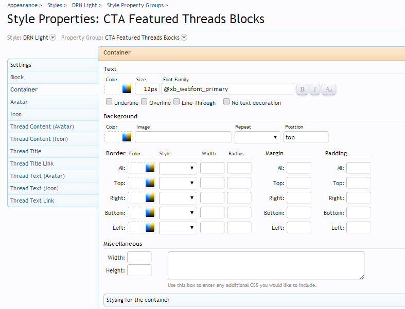The height and width of the screenshot is (309, 405).
Task: Navigate to the Appearance breadcrumb link
Action: click(22, 5)
